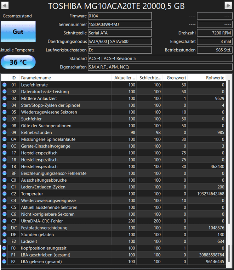Click status orb for Beschleunigungssensor-Fehlerrate row
This screenshot has width=234, height=270.
[x=5, y=173]
